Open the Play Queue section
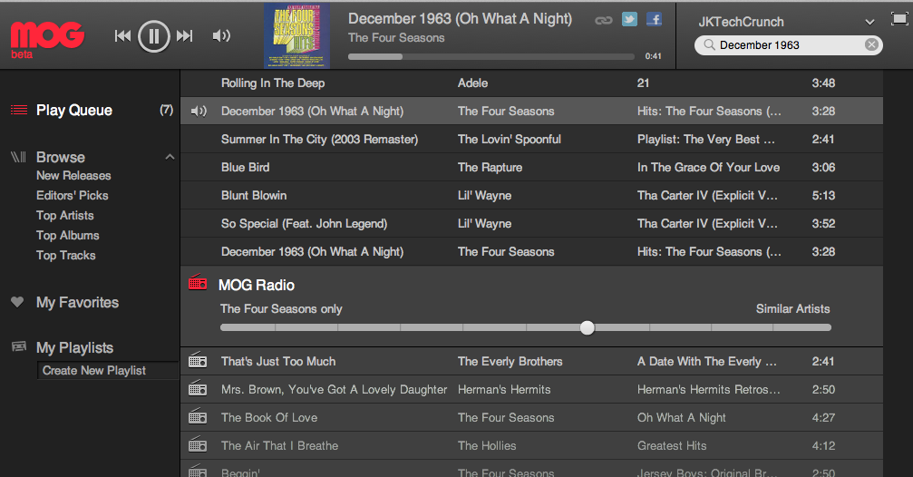This screenshot has width=913, height=477. tap(74, 110)
